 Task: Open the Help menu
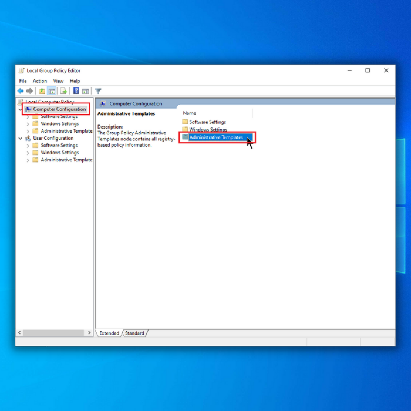[x=75, y=81]
